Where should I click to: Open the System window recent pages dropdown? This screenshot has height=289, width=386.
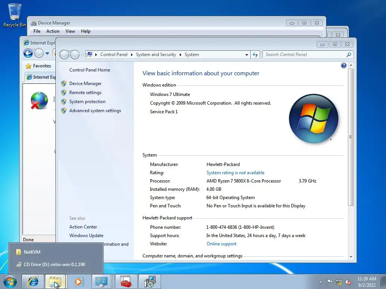82,55
